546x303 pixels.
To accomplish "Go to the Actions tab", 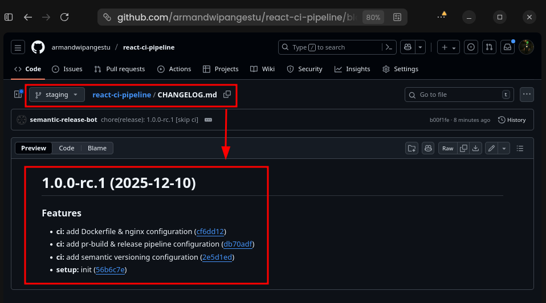I will point(174,69).
